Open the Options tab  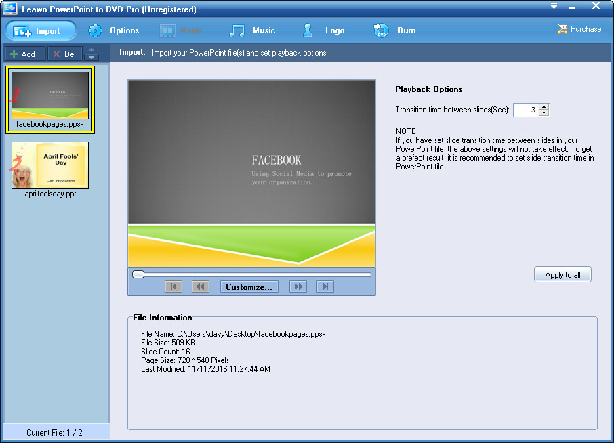(114, 30)
